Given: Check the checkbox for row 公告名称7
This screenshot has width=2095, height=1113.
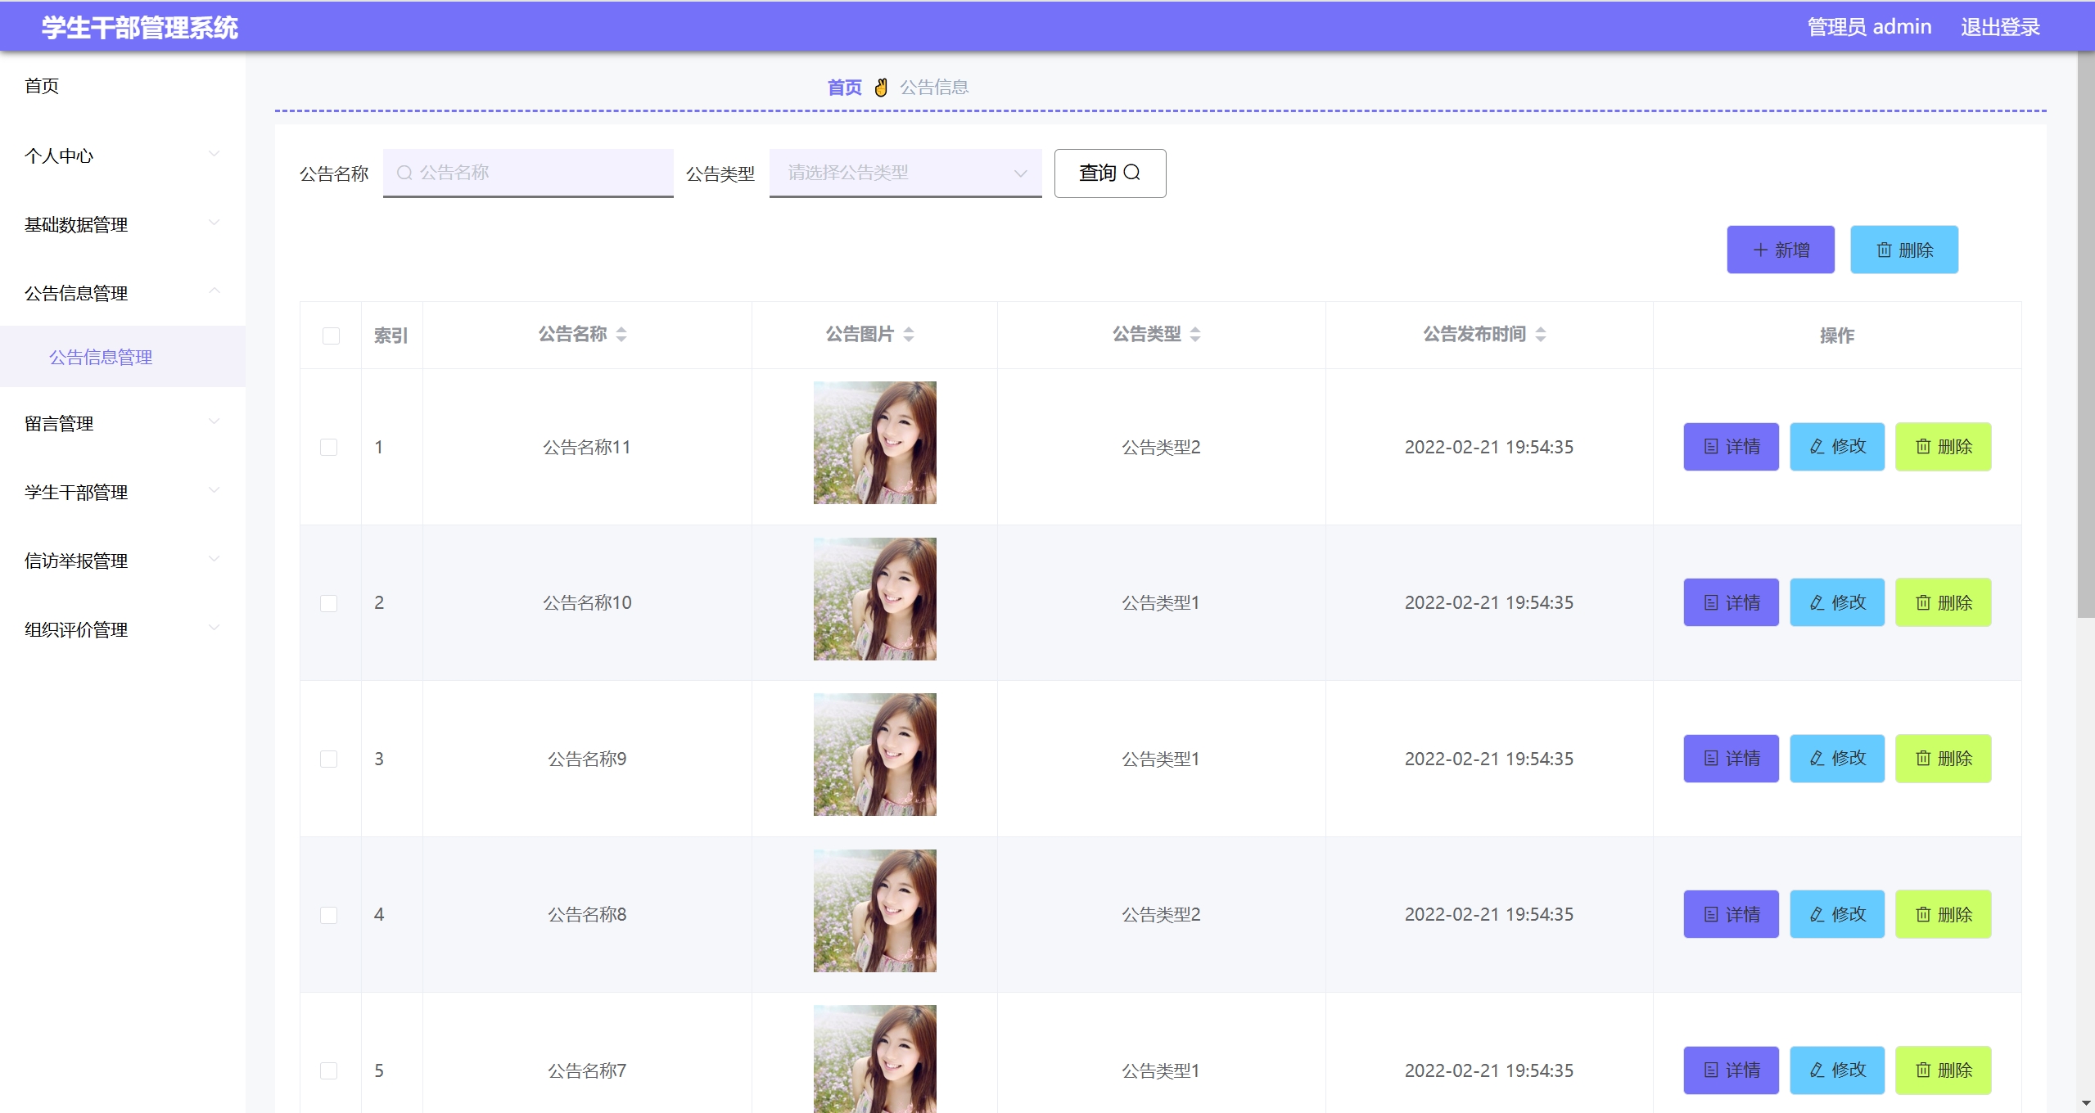Looking at the screenshot, I should pyautogui.click(x=328, y=1070).
